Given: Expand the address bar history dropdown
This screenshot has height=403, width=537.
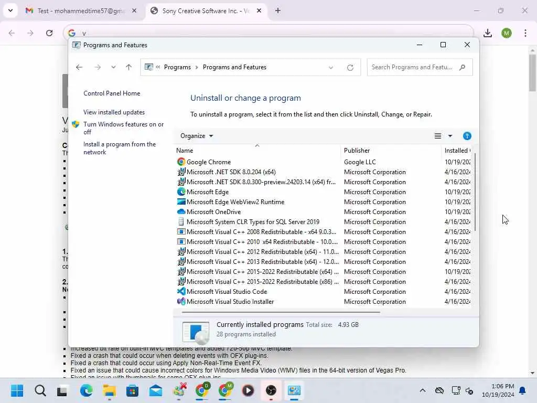Looking at the screenshot, I should (331, 68).
